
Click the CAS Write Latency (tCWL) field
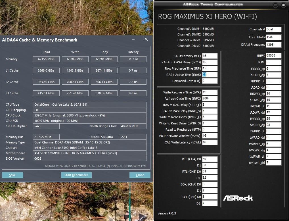click(x=210, y=142)
